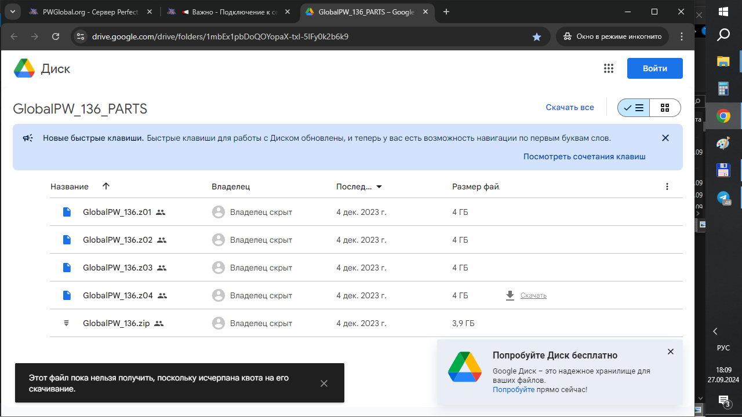The height and width of the screenshot is (417, 742).
Task: Click the Скачать link for GlobalPW_136.z04
Action: [x=533, y=295]
